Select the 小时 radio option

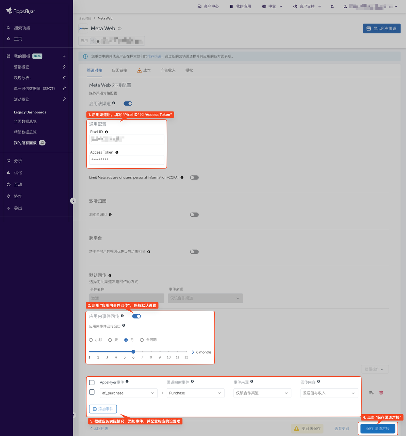pos(91,340)
